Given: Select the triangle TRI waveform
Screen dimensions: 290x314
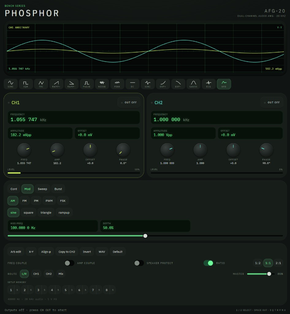Looking at the screenshot, I should (41, 84).
